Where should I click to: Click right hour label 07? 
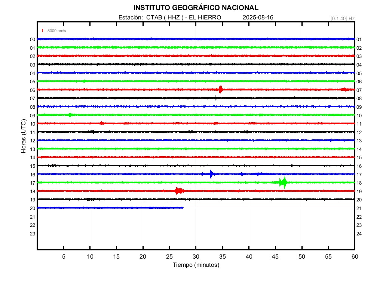359,90
